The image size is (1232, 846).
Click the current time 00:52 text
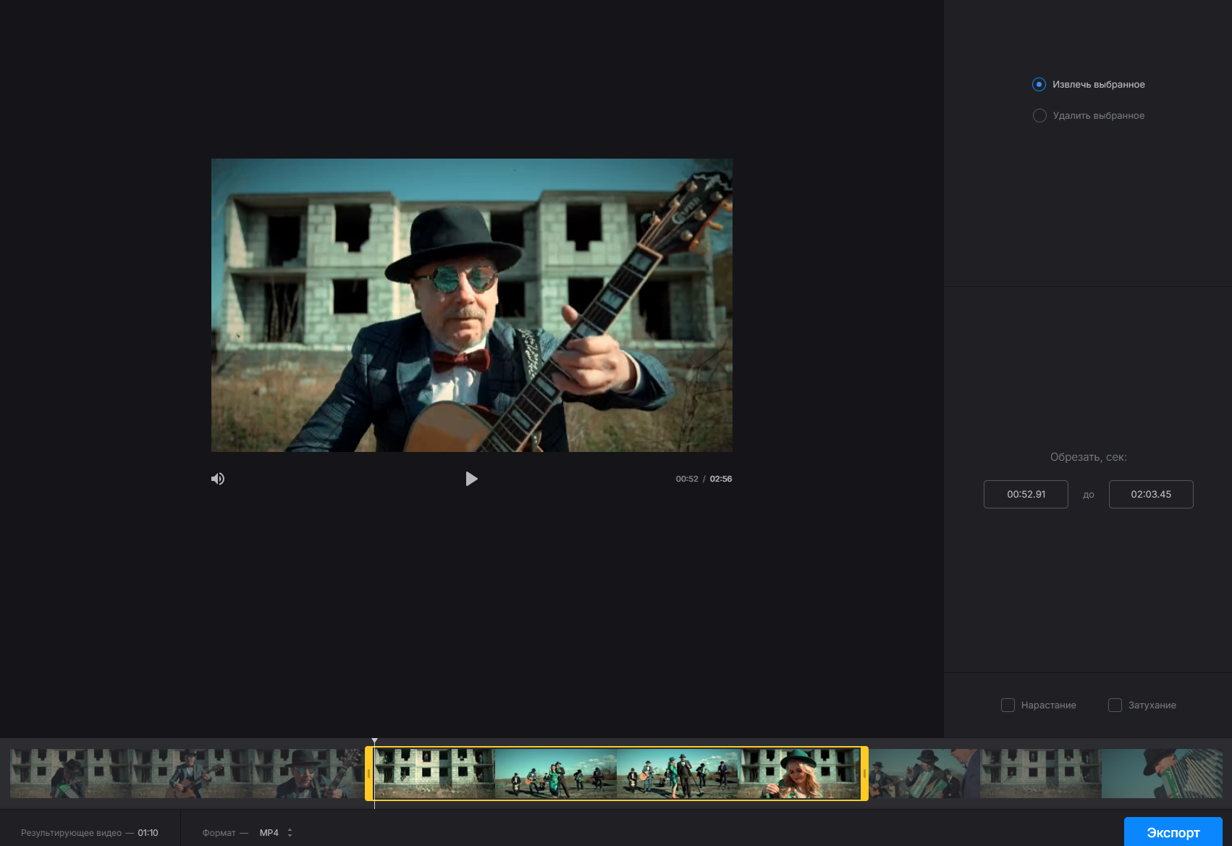687,479
